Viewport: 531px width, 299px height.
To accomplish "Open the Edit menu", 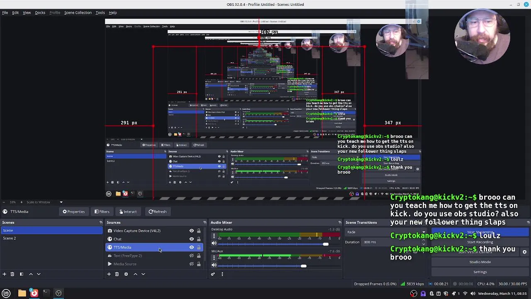I will pyautogui.click(x=15, y=12).
